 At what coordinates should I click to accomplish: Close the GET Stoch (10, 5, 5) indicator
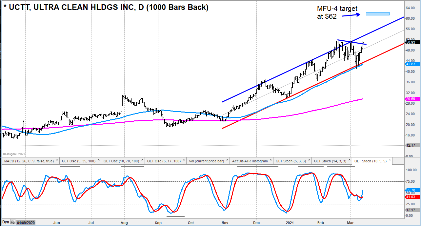tap(389, 160)
